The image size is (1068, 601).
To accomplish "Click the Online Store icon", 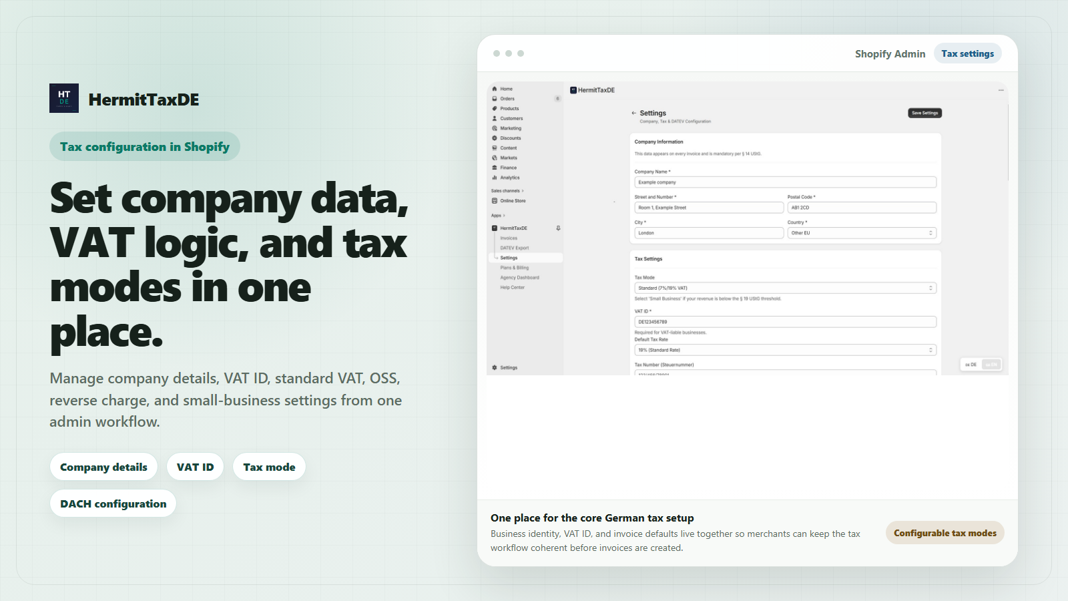I will 495,201.
